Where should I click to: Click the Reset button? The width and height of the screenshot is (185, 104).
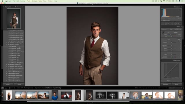click(x=177, y=84)
